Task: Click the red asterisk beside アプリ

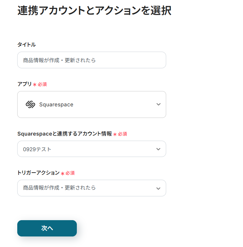Action: [x=35, y=85]
